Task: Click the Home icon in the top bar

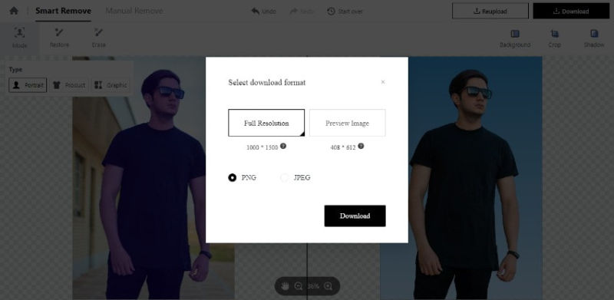Action: 14,11
